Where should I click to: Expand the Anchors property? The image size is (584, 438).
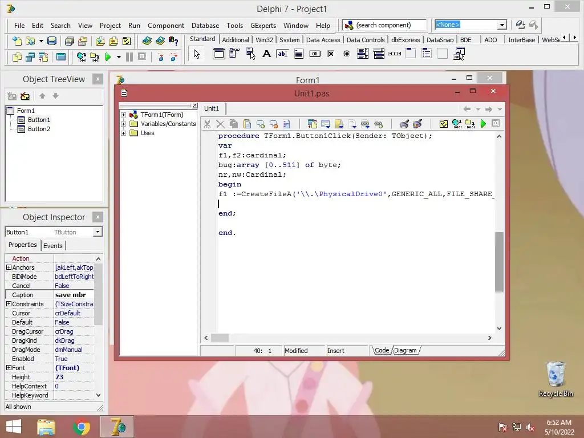pyautogui.click(x=9, y=267)
